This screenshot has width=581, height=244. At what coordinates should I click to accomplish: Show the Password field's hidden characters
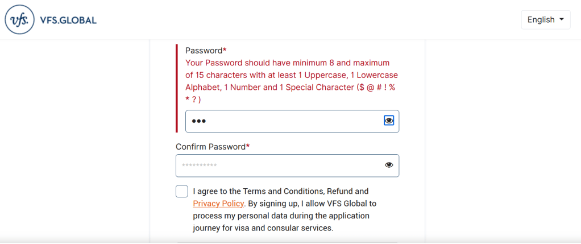[389, 121]
